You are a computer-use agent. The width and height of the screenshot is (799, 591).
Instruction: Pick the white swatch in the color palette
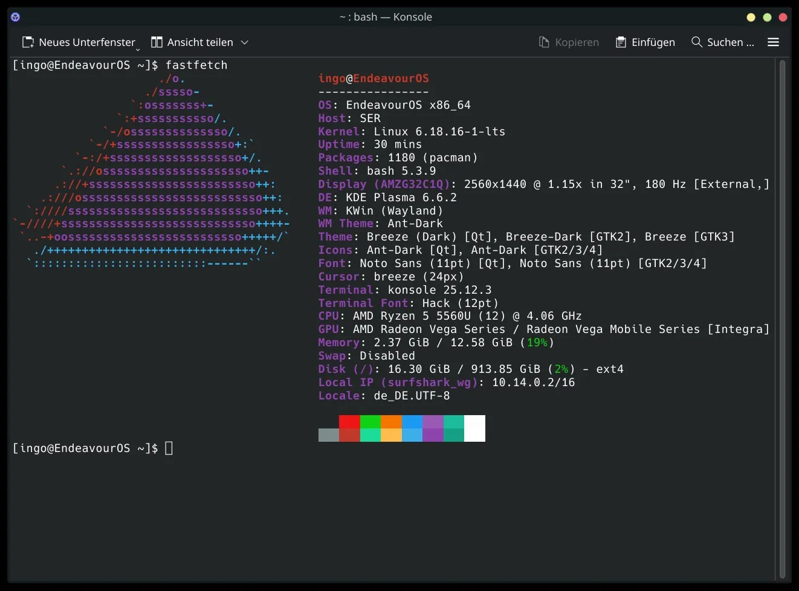point(474,428)
